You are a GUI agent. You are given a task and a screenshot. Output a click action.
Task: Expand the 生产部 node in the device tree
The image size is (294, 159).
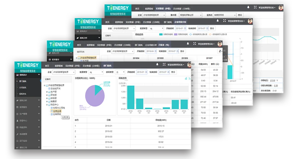click(47, 92)
